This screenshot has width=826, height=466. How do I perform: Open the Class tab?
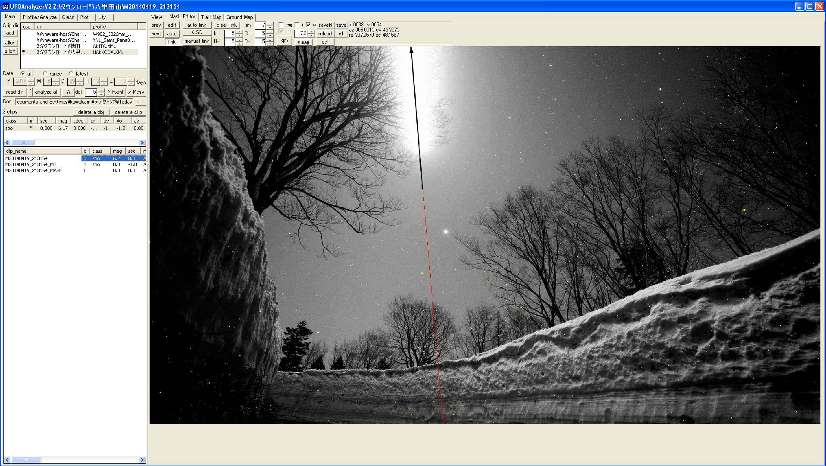[x=68, y=17]
